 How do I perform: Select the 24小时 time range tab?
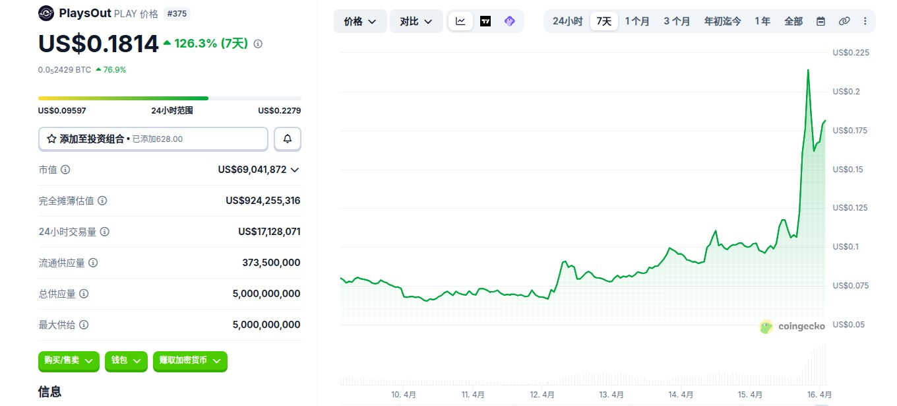pyautogui.click(x=567, y=21)
